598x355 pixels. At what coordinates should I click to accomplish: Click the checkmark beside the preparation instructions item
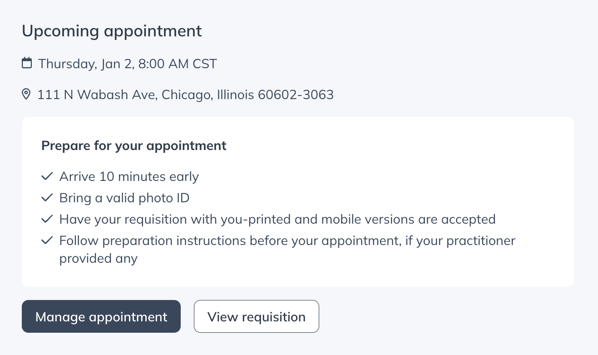click(47, 240)
